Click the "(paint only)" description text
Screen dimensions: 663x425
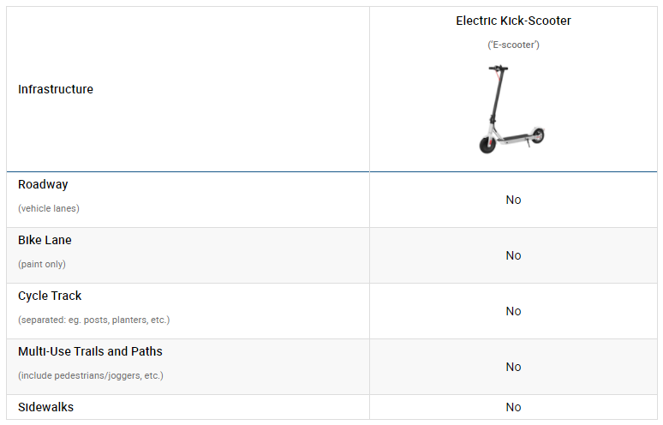point(42,264)
